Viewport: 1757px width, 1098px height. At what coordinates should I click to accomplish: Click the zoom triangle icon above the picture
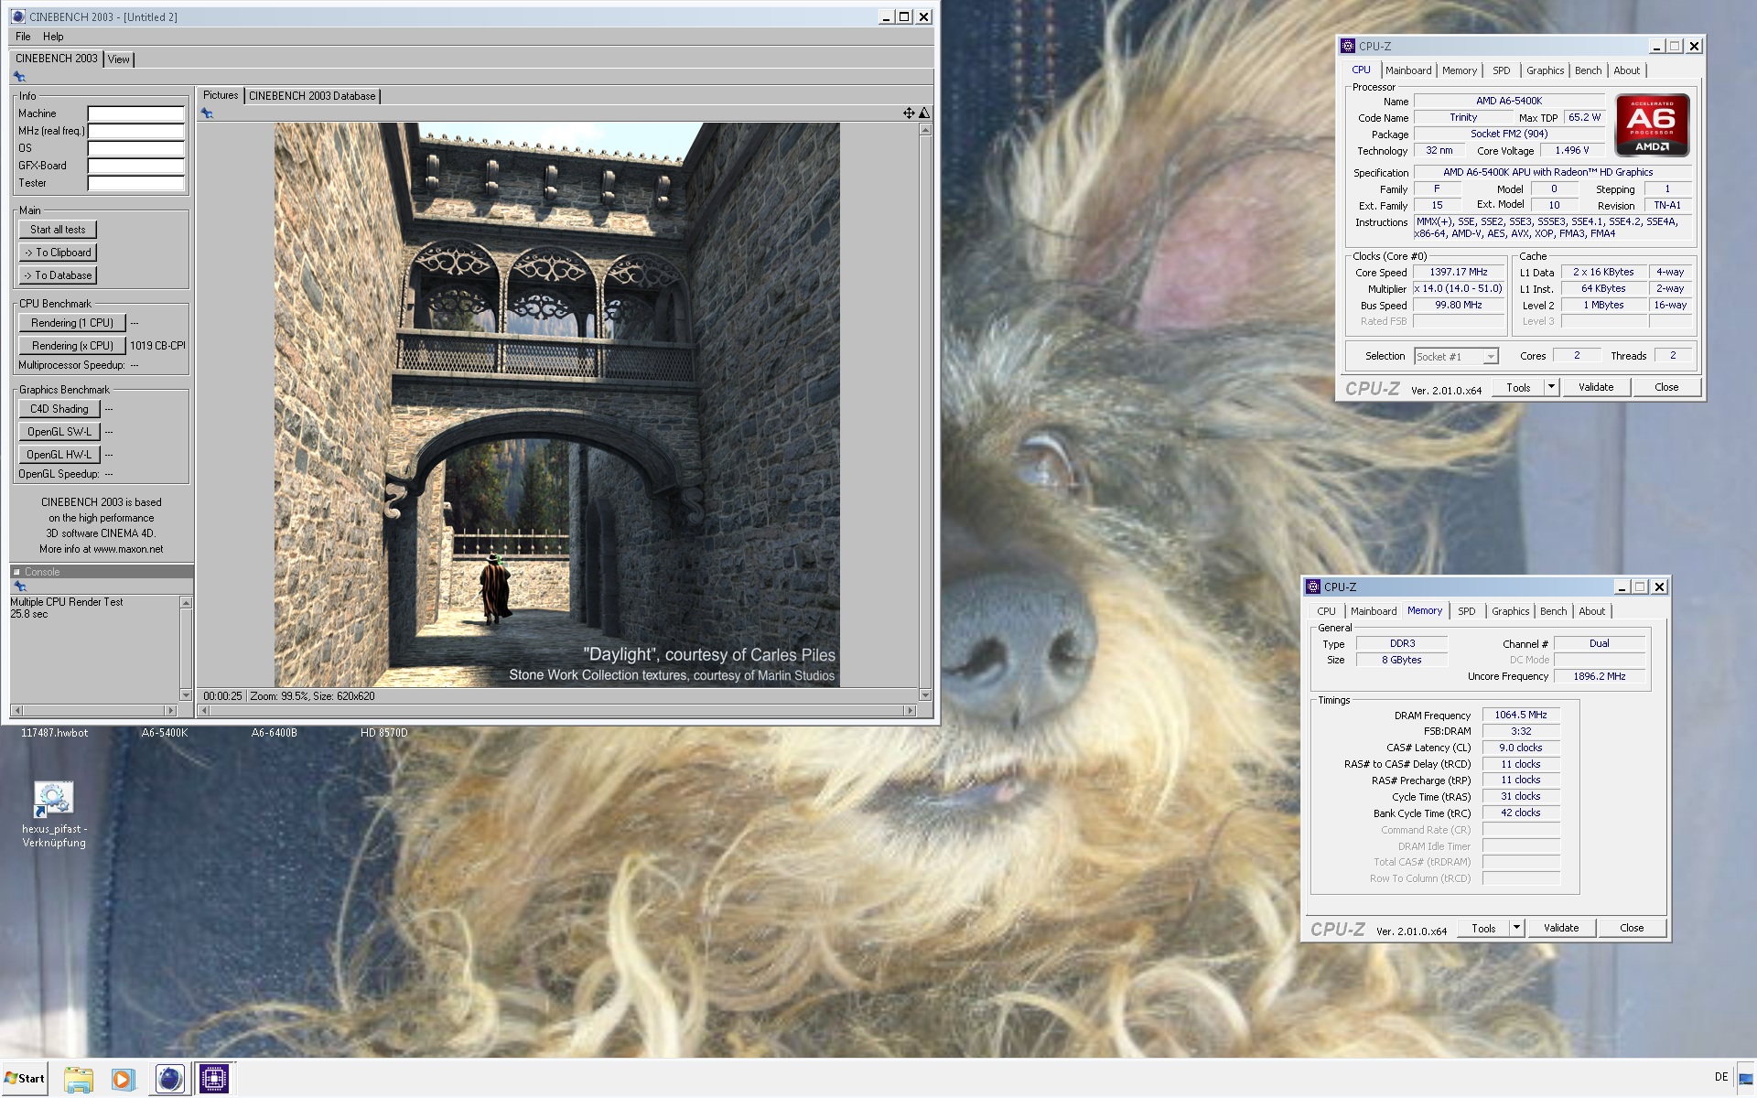(x=924, y=113)
